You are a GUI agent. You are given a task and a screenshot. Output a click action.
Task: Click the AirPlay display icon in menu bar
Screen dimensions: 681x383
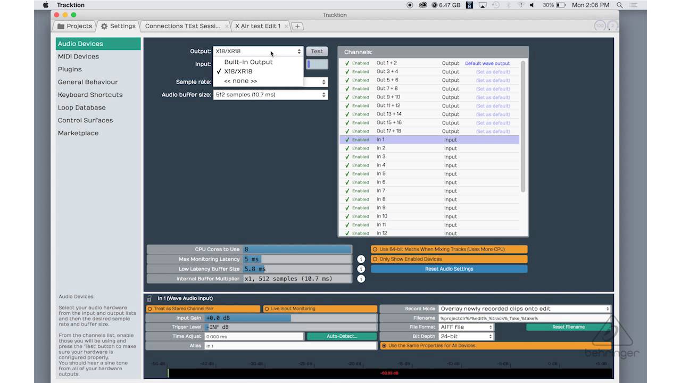point(483,5)
